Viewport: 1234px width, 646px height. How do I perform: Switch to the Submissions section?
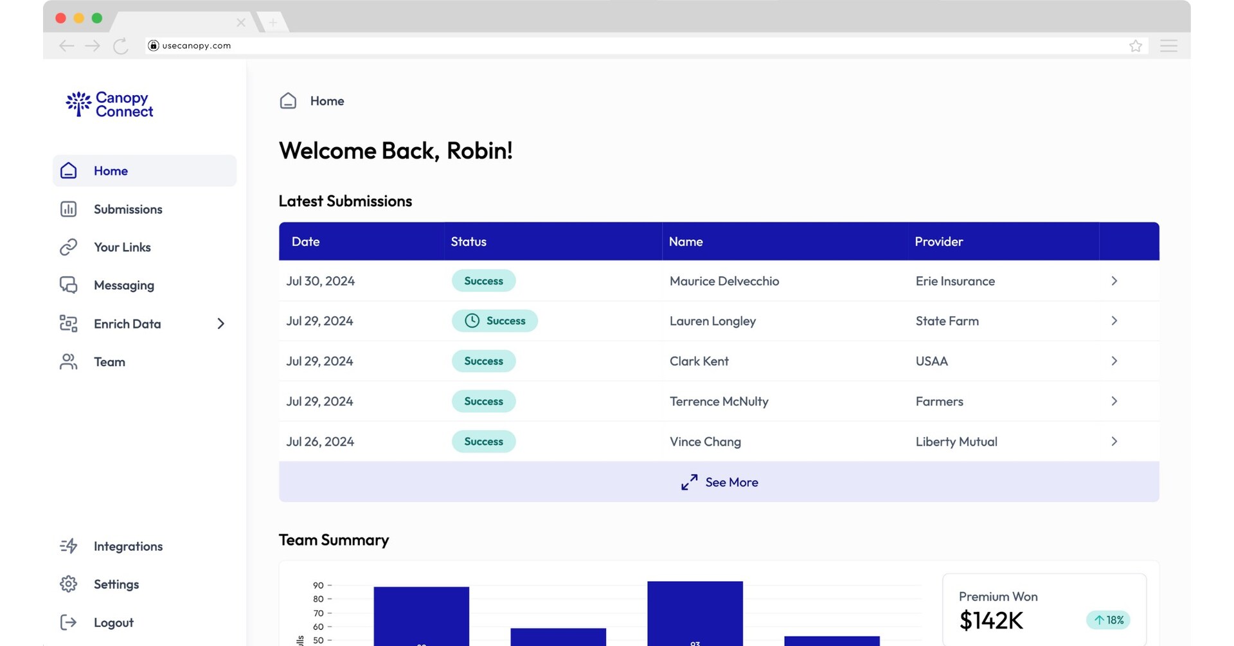point(127,209)
